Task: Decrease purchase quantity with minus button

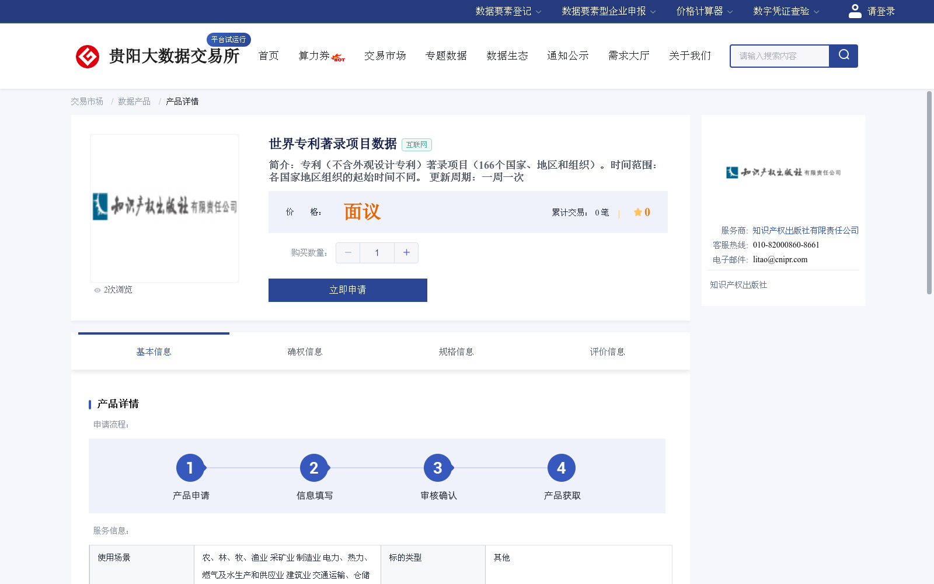Action: pos(348,253)
